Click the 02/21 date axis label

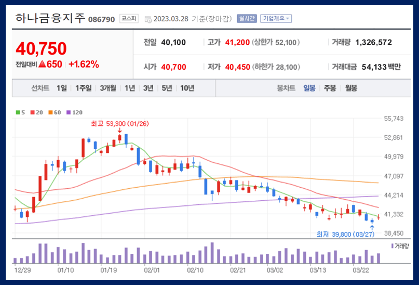238,270
